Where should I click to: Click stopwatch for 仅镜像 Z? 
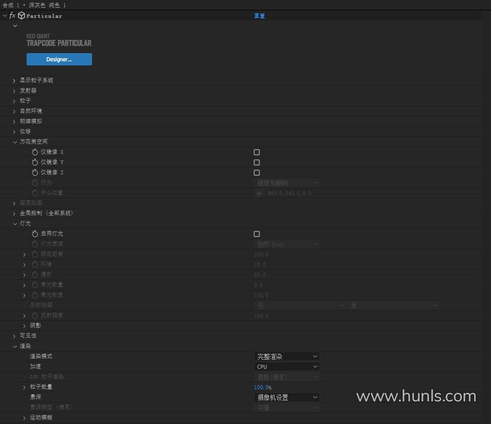[x=35, y=172]
